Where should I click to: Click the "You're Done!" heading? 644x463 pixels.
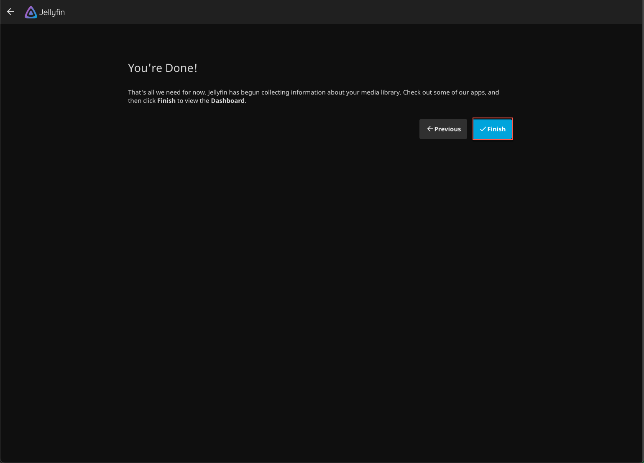tap(163, 68)
